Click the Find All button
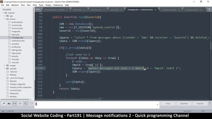 pos(200,103)
